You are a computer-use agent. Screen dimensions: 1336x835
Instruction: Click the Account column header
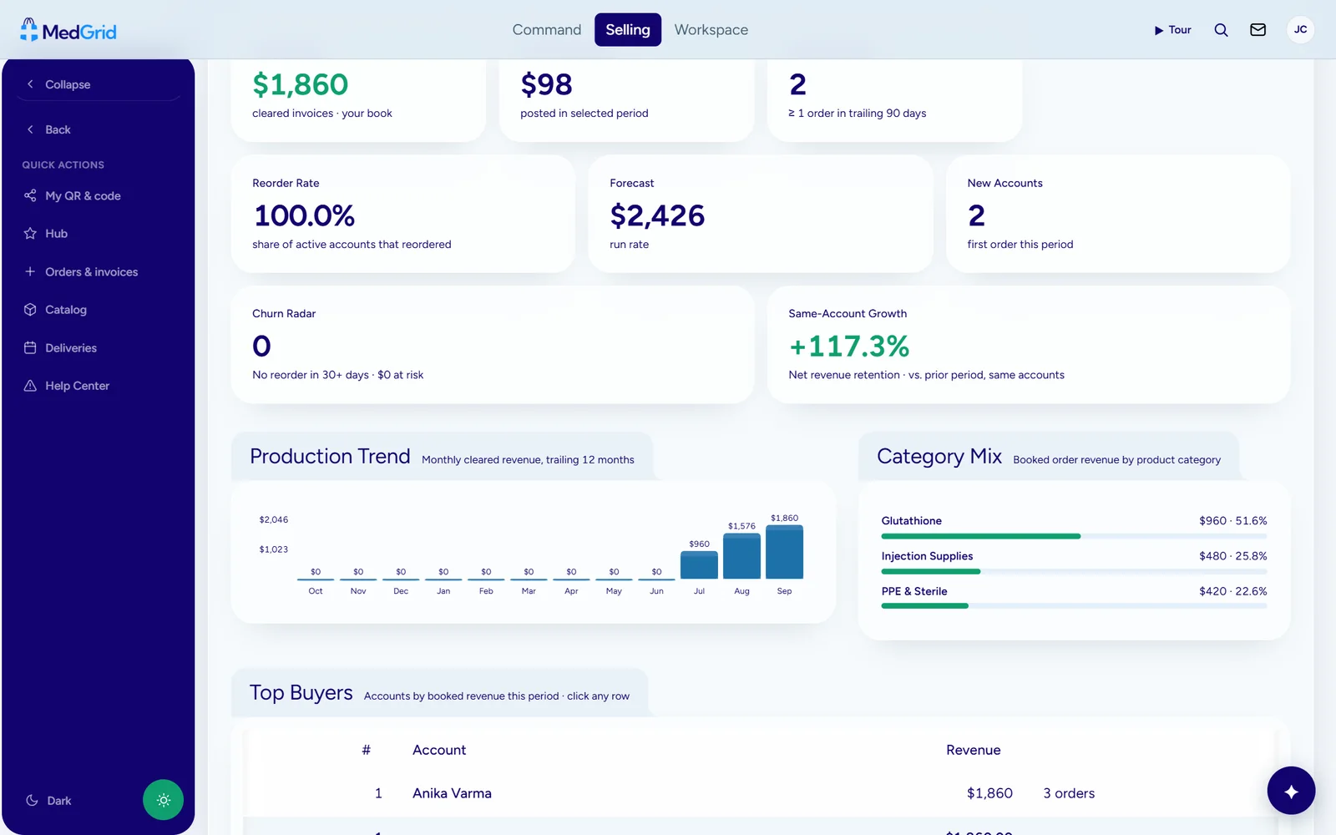(x=439, y=750)
